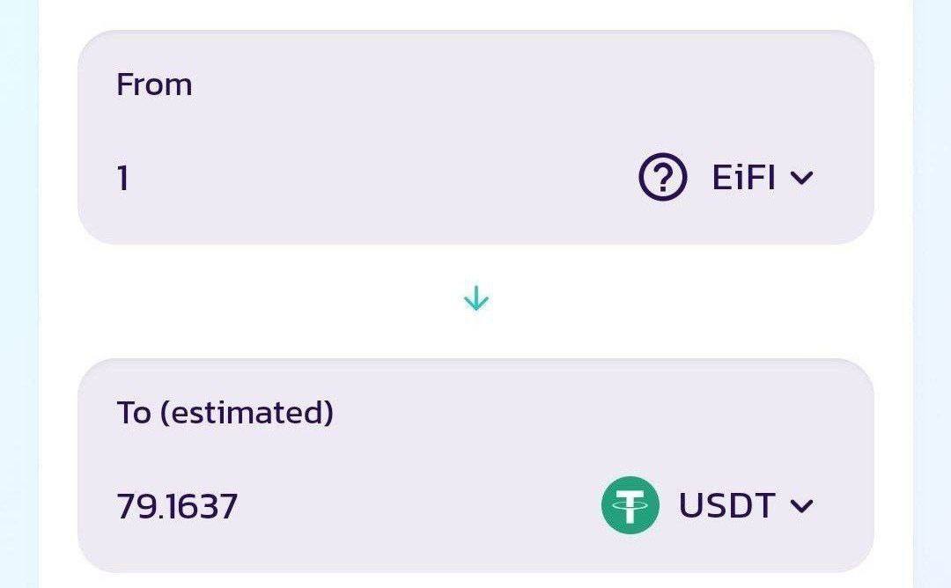Click the space between 1 and the EiFI selector

click(379, 179)
